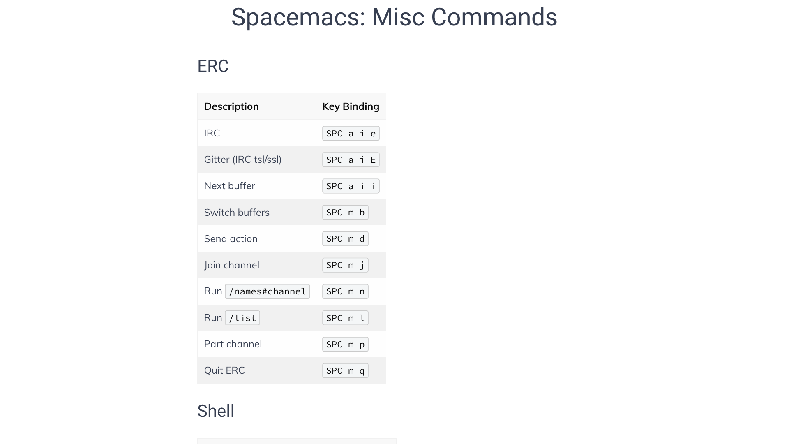This screenshot has height=444, width=789.
Task: Click the SPC m b key binding
Action: (x=345, y=213)
